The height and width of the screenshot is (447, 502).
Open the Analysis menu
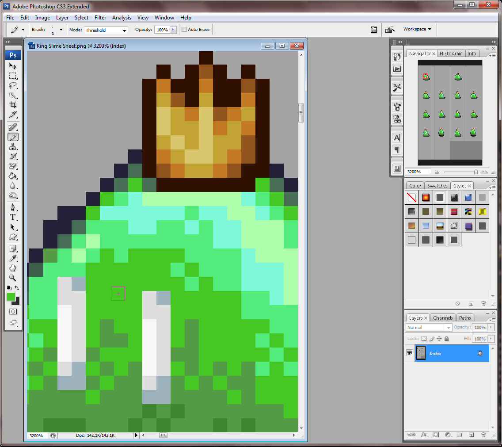pos(122,18)
